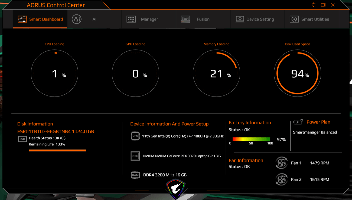Image resolution: width=352 pixels, height=200 pixels.
Task: Click the Remaining Life :100% text
Action: click(x=47, y=144)
